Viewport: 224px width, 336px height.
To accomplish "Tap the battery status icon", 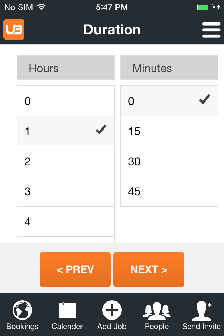I will tap(205, 7).
